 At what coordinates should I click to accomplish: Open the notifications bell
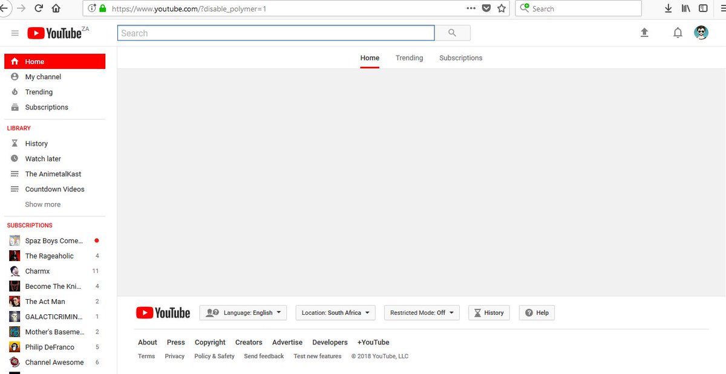click(x=678, y=33)
